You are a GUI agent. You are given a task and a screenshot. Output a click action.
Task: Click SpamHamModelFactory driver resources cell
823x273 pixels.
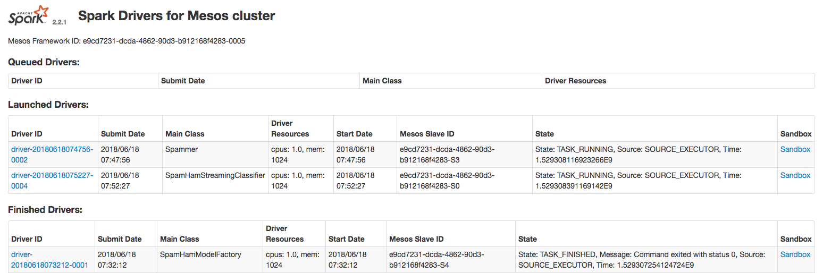pyautogui.click(x=295, y=260)
